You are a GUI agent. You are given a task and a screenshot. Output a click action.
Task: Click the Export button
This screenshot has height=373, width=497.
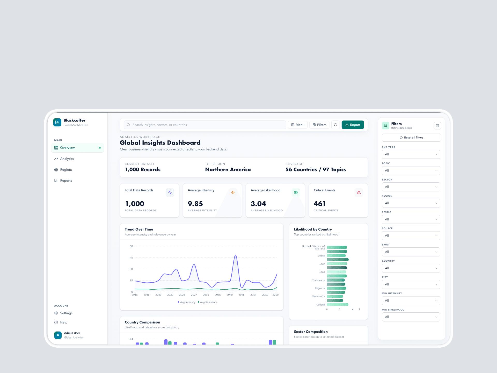point(353,125)
